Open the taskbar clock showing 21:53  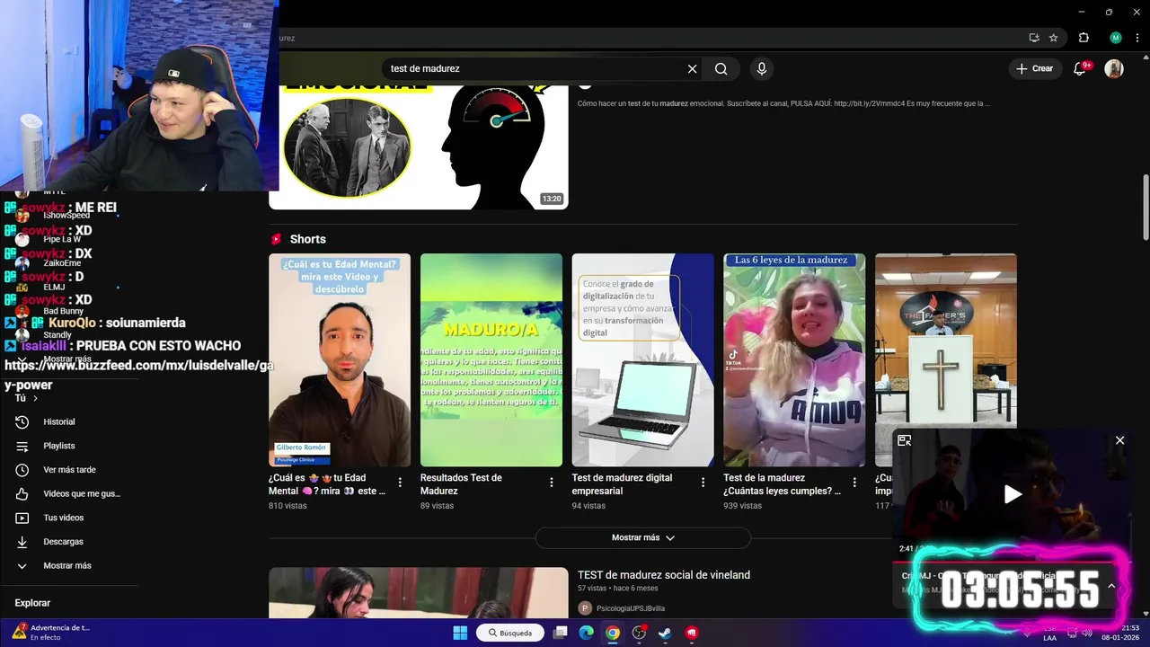click(1120, 633)
